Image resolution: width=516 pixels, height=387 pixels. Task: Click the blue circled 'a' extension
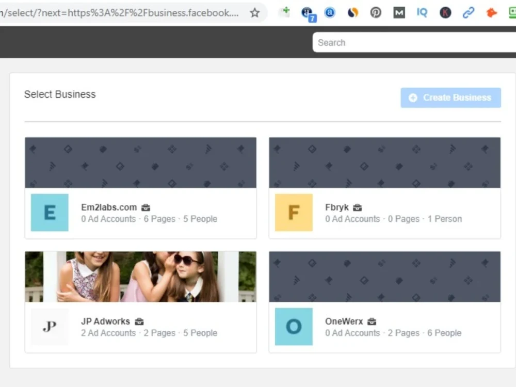click(x=330, y=13)
